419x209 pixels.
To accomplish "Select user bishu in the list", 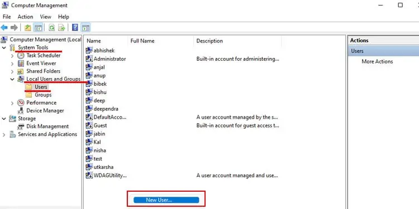I will coord(100,92).
